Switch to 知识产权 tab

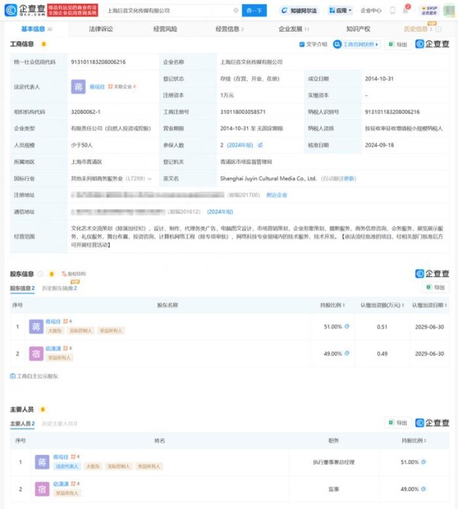[358, 29]
